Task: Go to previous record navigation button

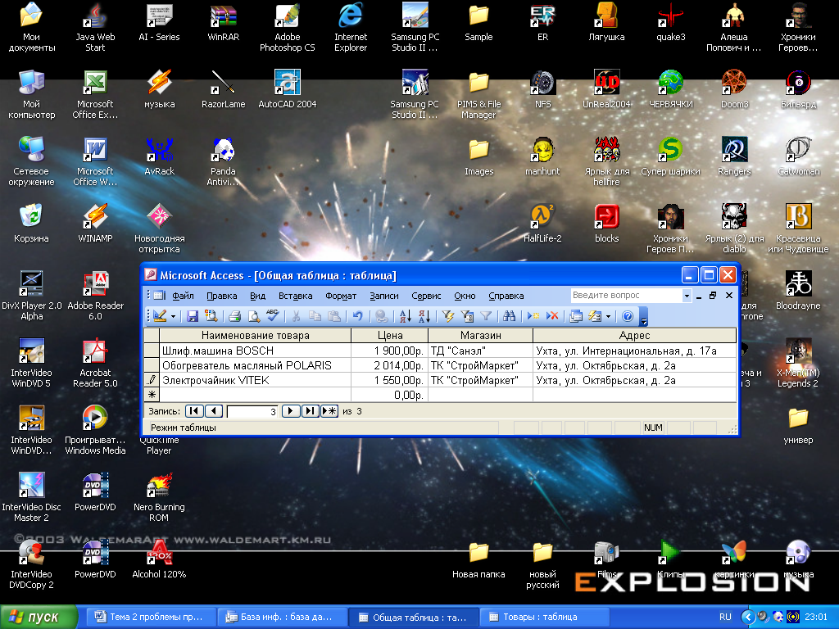Action: (x=214, y=411)
